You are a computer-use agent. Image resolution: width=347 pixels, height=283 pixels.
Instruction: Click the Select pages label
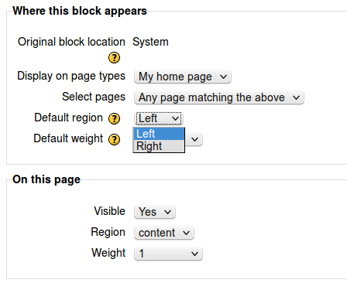click(94, 97)
